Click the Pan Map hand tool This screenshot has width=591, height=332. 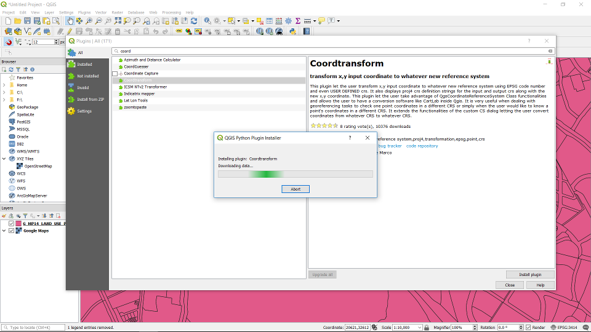pyautogui.click(x=70, y=21)
